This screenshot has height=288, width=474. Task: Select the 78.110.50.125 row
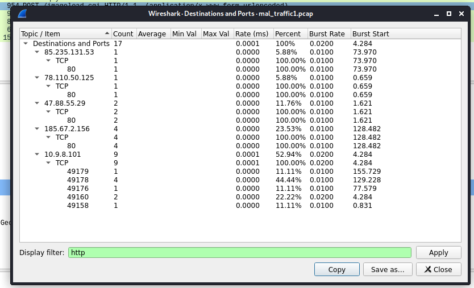click(x=240, y=77)
